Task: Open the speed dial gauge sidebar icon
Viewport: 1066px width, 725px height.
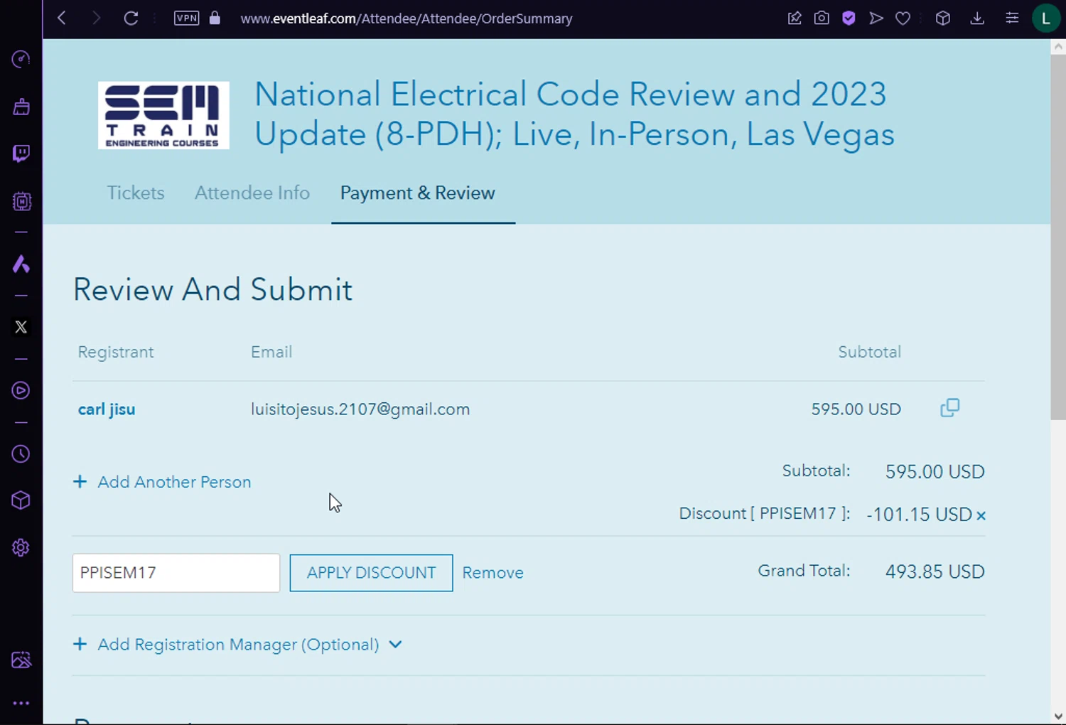Action: (x=21, y=59)
